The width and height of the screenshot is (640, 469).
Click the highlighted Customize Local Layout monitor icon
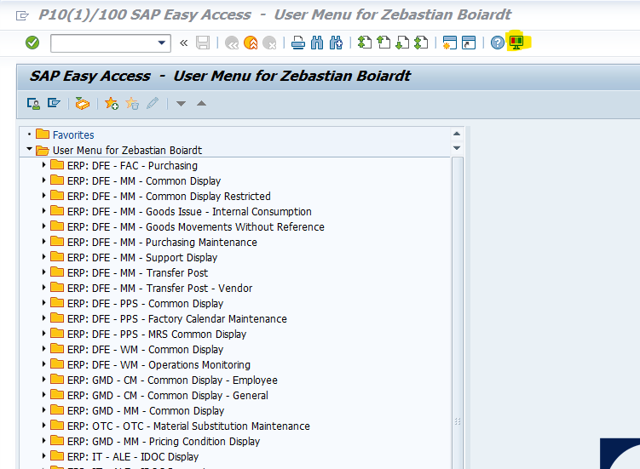click(x=516, y=43)
